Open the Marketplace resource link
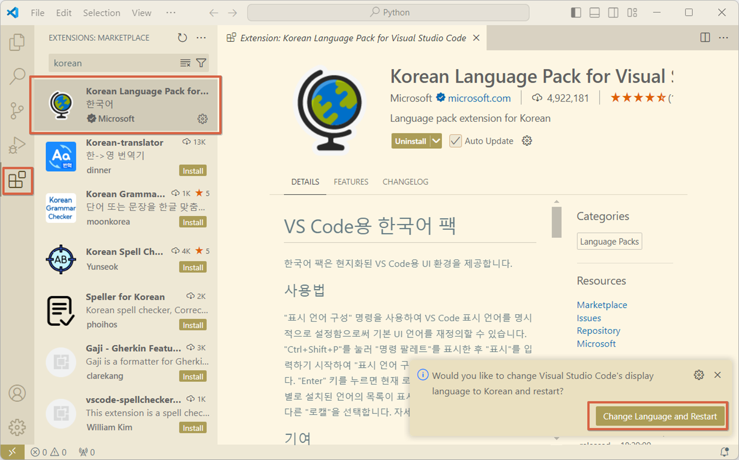 click(x=602, y=305)
